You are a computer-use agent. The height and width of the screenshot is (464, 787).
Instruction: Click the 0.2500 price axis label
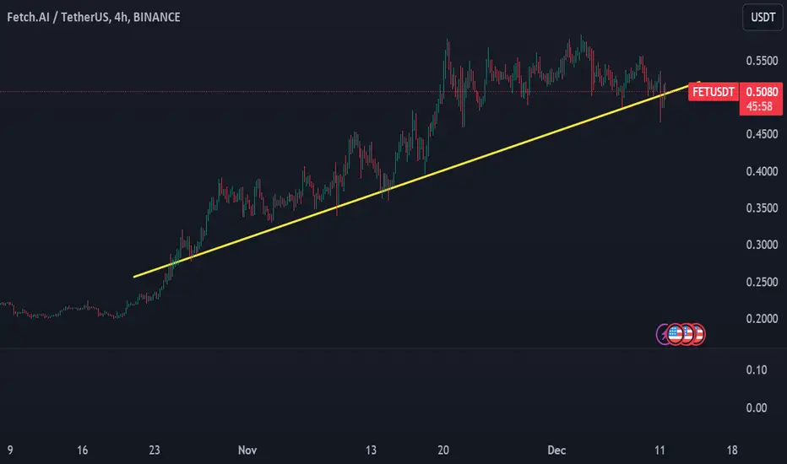[762, 282]
